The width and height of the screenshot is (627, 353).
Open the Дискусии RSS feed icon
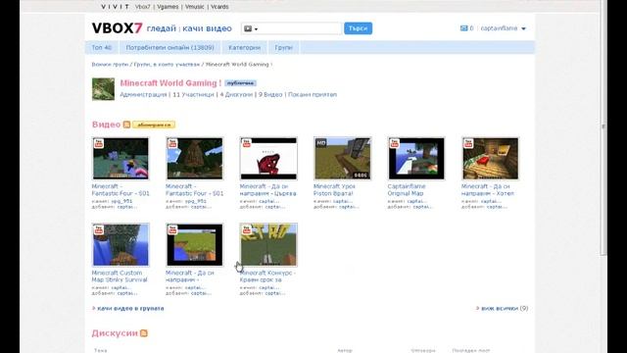point(144,333)
